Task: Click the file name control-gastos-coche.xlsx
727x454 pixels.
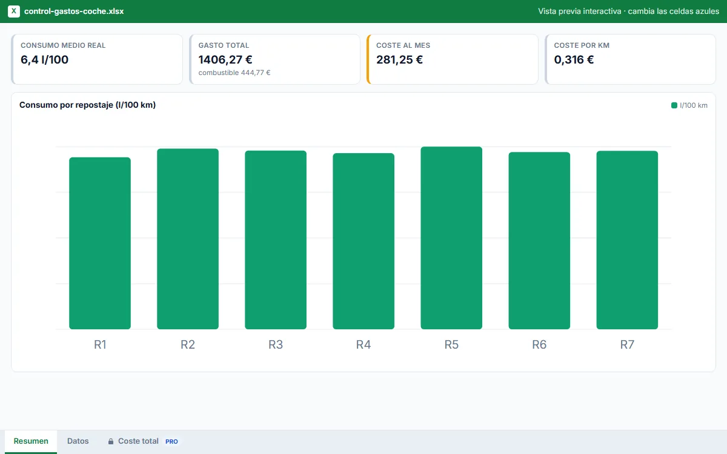Action: pyautogui.click(x=74, y=12)
